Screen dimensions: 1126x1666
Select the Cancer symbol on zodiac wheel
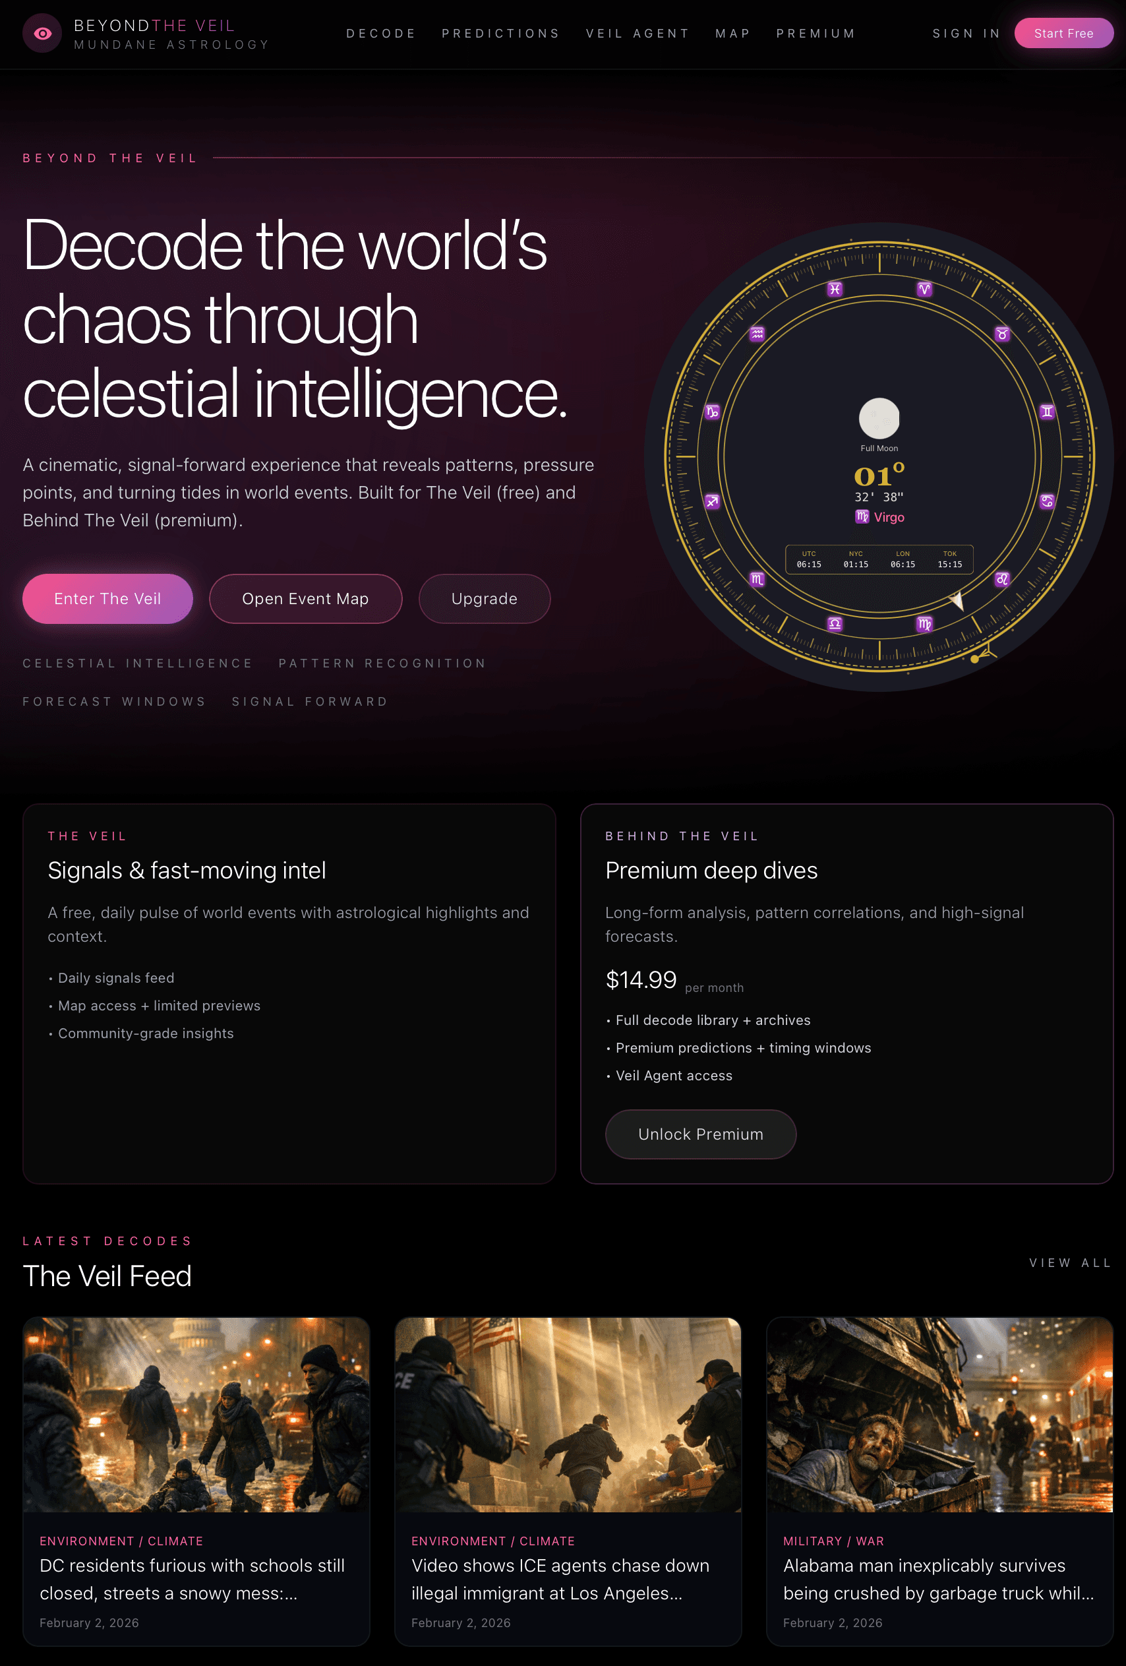click(1047, 501)
